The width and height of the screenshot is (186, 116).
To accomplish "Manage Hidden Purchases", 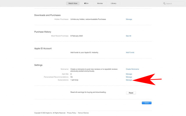I will 129,19.
